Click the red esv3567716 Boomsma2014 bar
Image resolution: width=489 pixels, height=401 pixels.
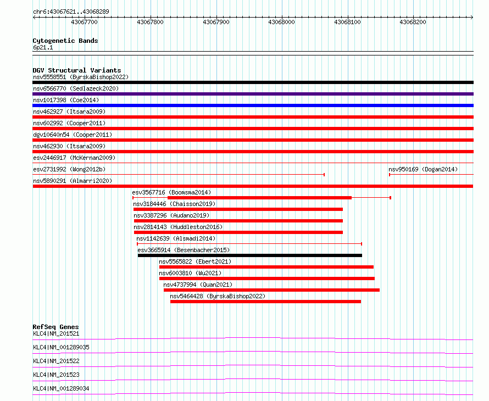pos(259,198)
